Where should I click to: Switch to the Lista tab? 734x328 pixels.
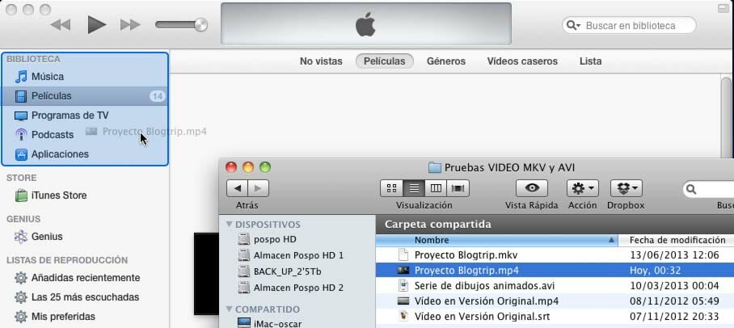590,61
